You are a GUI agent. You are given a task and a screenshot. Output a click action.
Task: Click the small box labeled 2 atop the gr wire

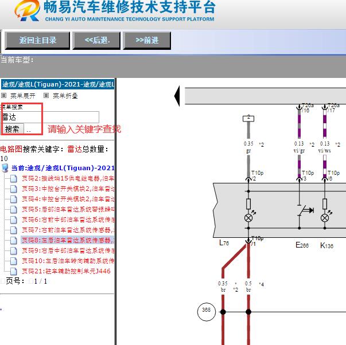(x=248, y=119)
